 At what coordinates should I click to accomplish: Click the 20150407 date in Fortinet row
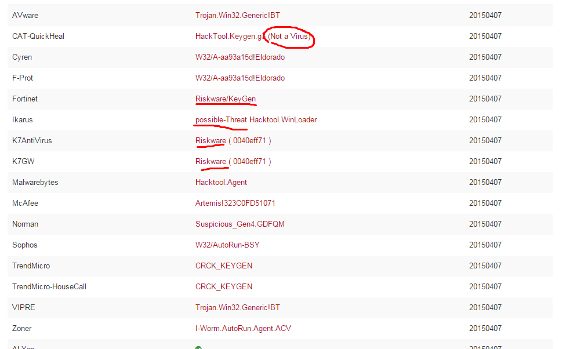pyautogui.click(x=485, y=99)
